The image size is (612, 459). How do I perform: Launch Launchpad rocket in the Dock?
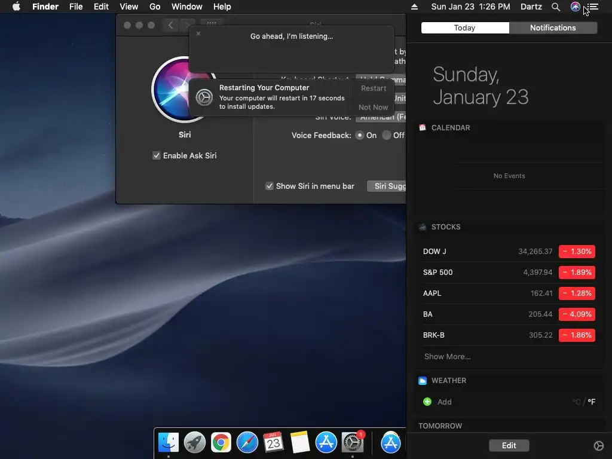coord(194,442)
